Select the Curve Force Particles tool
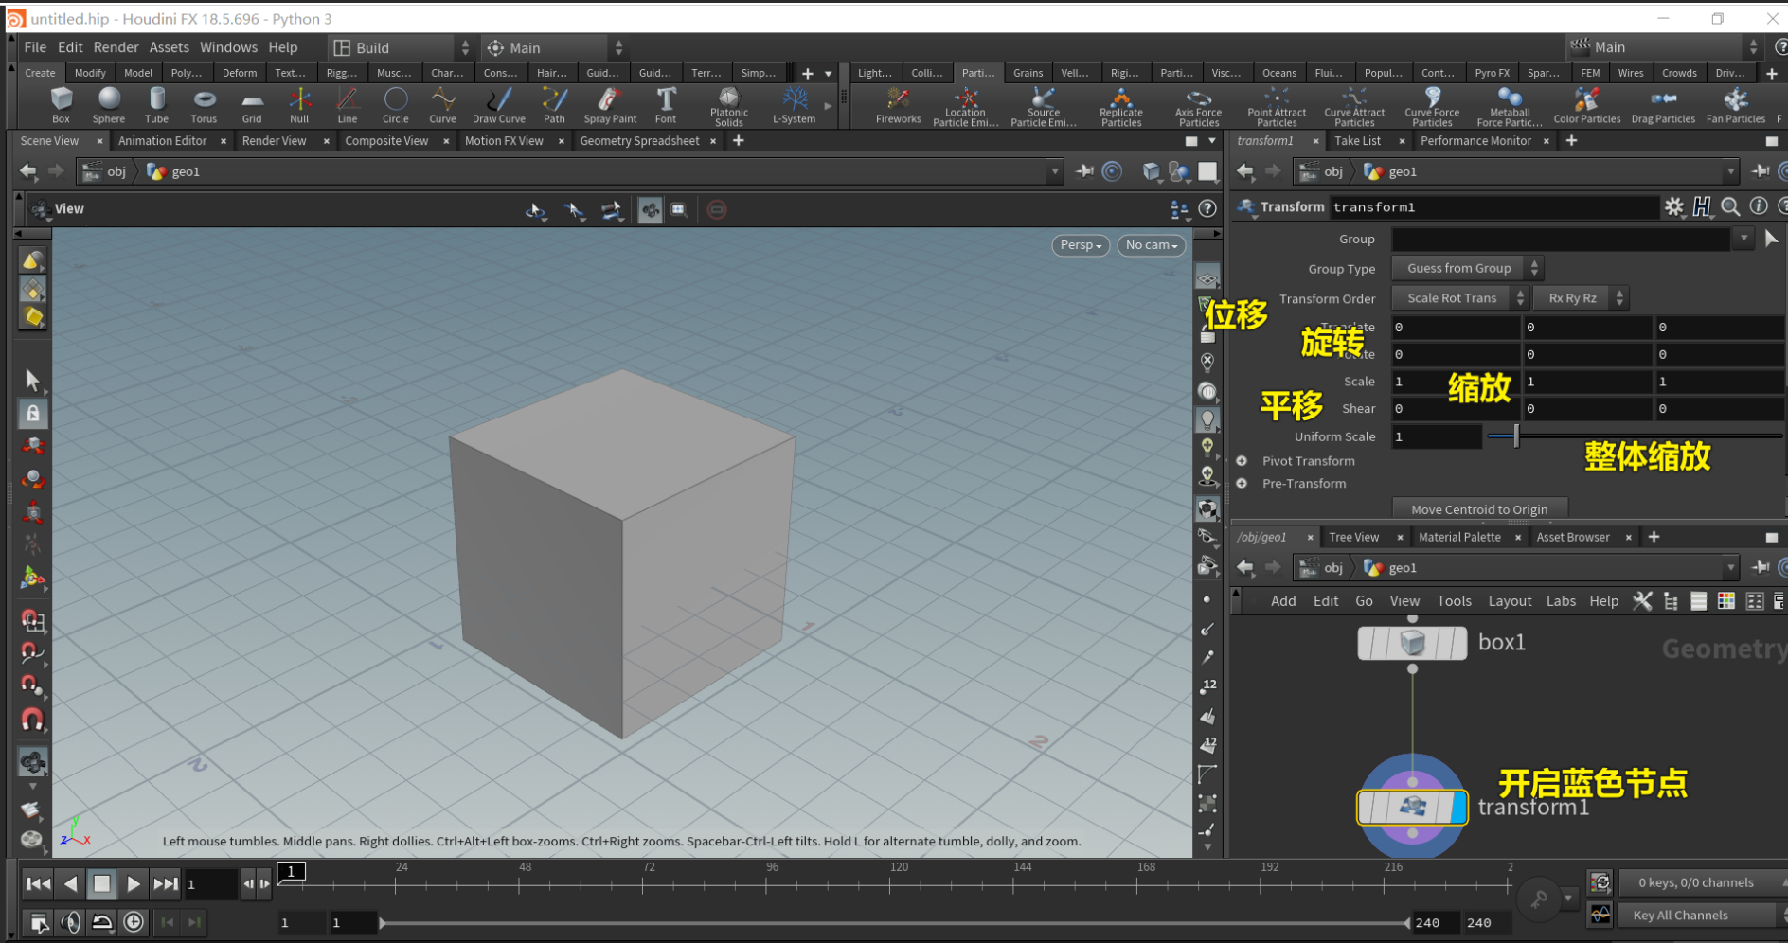Image resolution: width=1788 pixels, height=943 pixels. (1433, 106)
